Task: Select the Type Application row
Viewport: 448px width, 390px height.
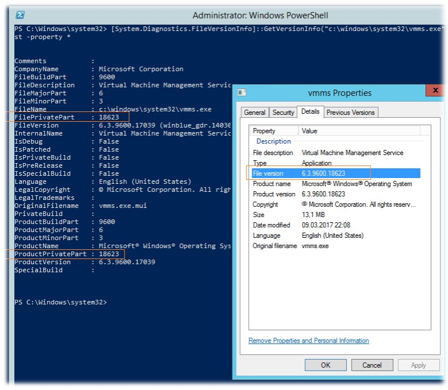Action: (336, 163)
